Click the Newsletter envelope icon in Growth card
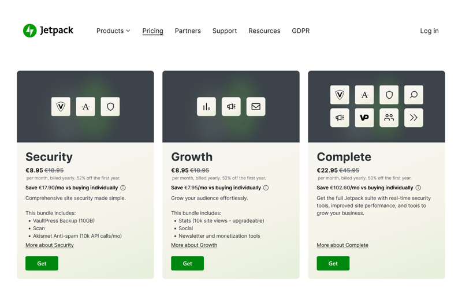462x296 pixels. coord(256,107)
